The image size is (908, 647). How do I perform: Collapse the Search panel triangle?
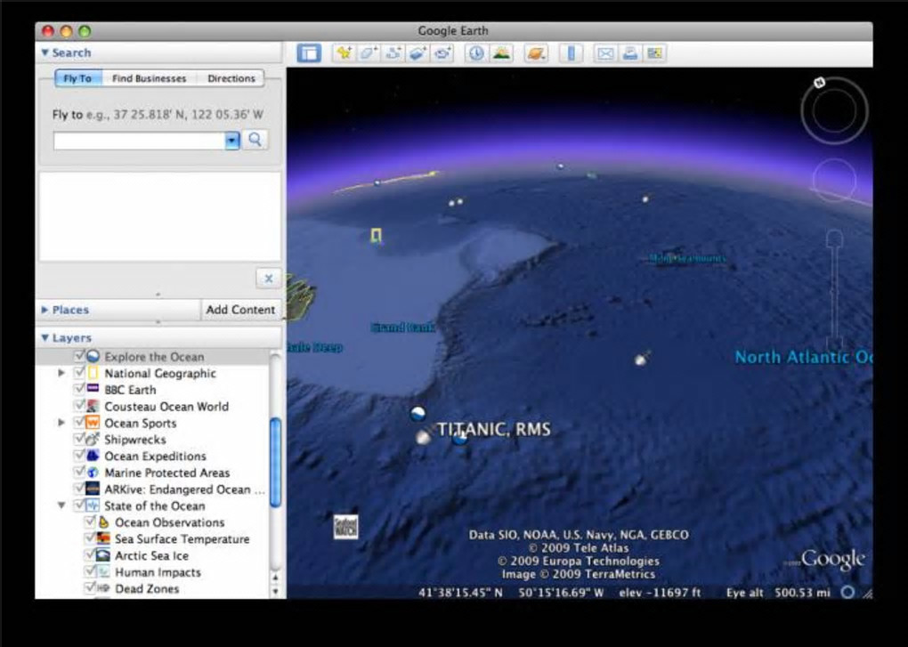[45, 53]
